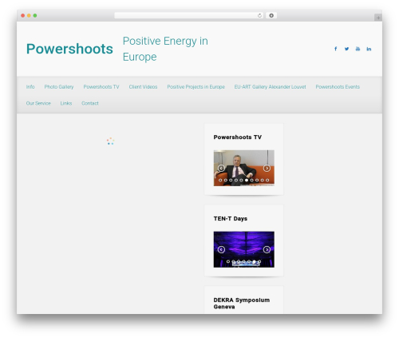Click the TEN-T Days widget heading

coord(231,219)
